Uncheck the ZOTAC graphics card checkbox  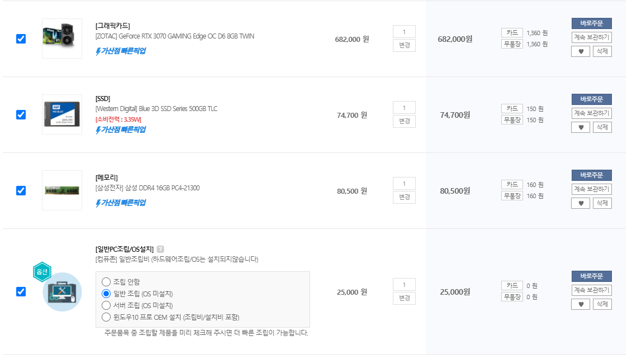click(21, 39)
